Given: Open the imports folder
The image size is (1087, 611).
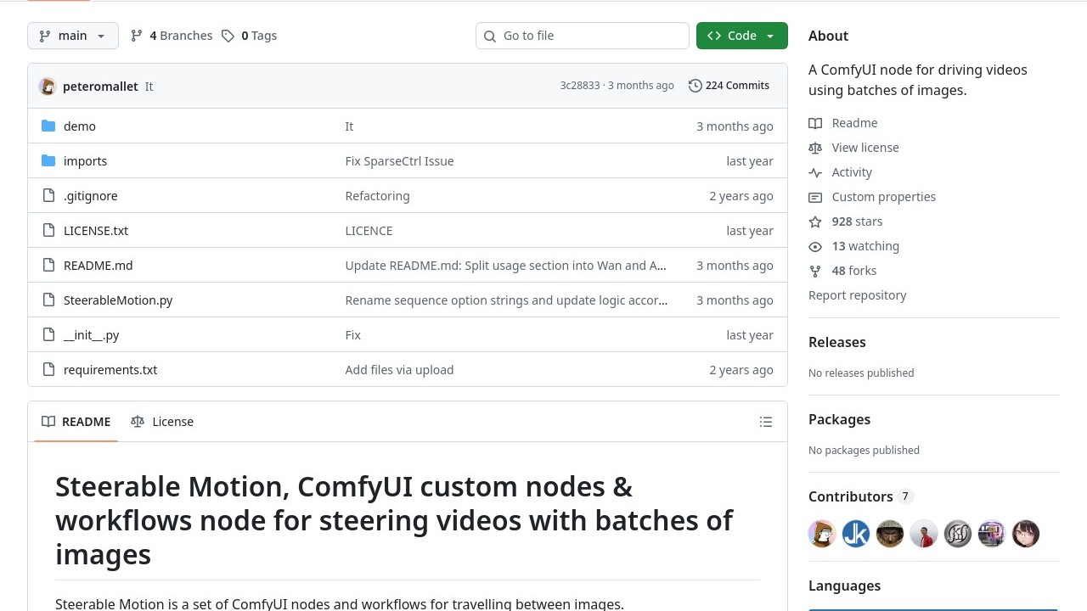Looking at the screenshot, I should pos(85,161).
